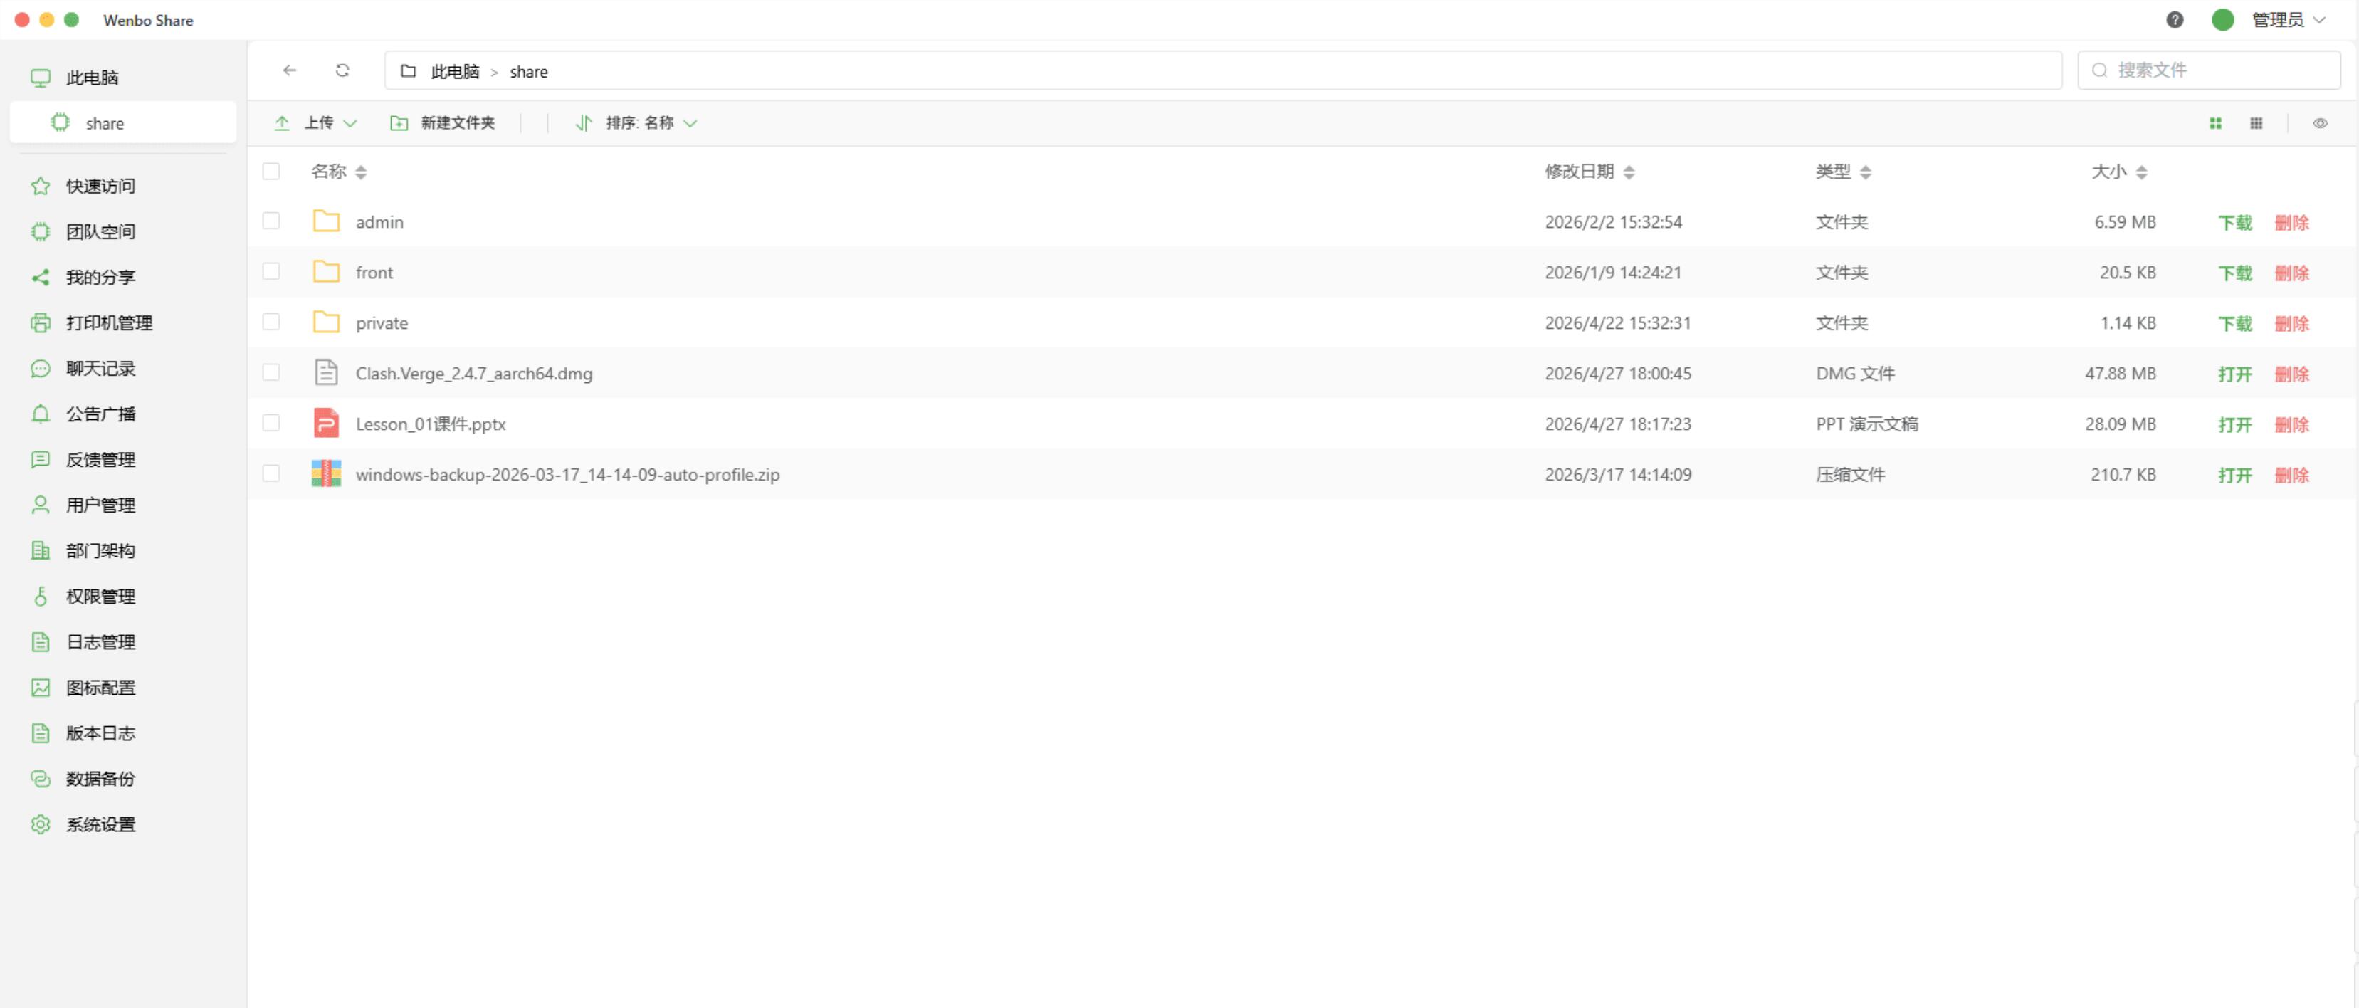Check the Lesson_01课件.pptx row checkbox
Viewport: 2359px width, 1008px height.
pyautogui.click(x=271, y=422)
